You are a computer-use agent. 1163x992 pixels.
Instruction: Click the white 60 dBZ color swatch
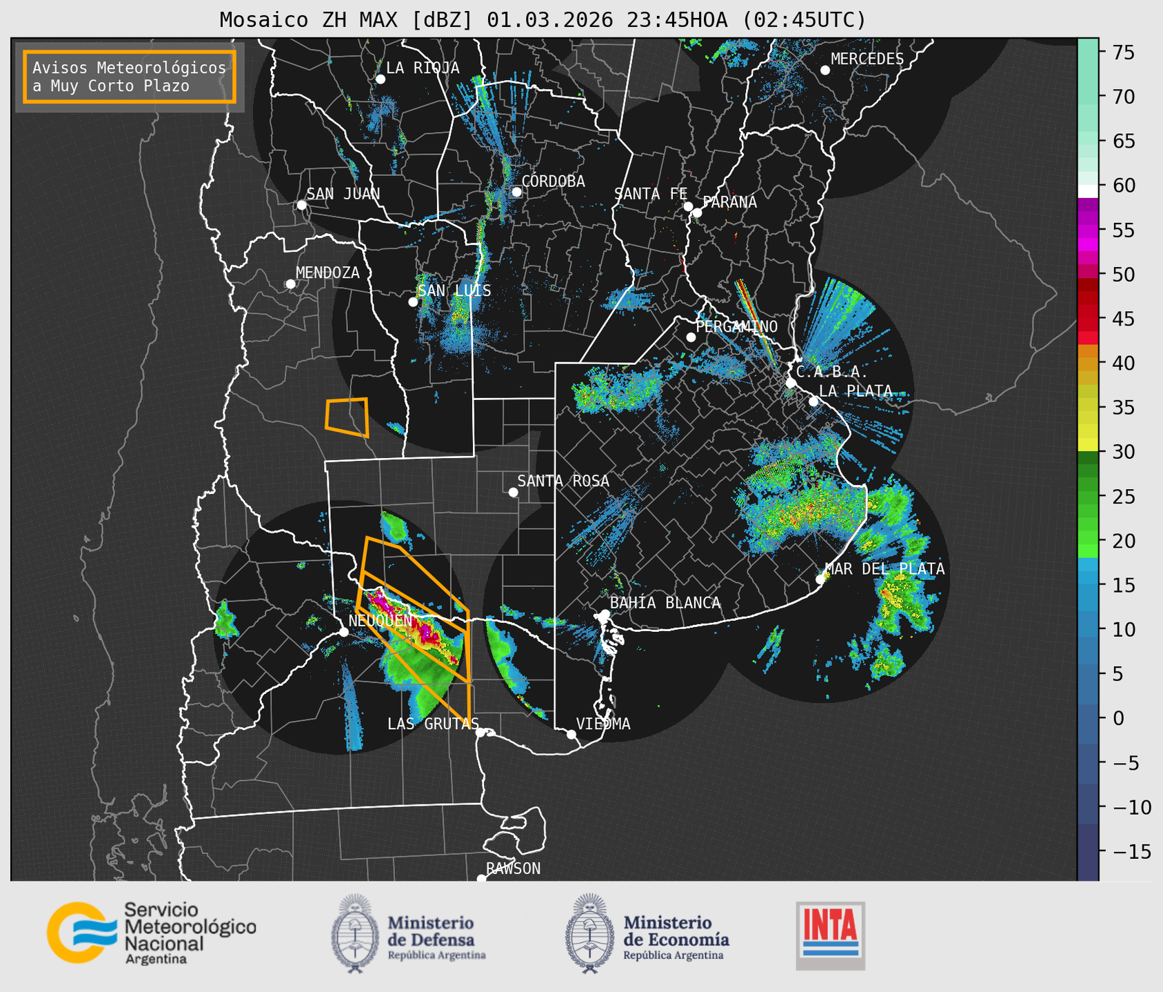tap(1088, 191)
